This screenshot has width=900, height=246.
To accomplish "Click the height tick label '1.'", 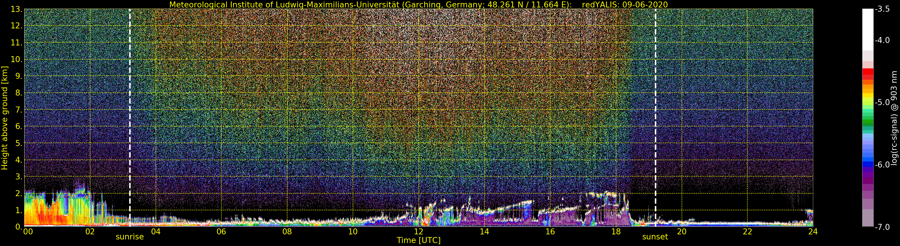I will click(x=19, y=210).
